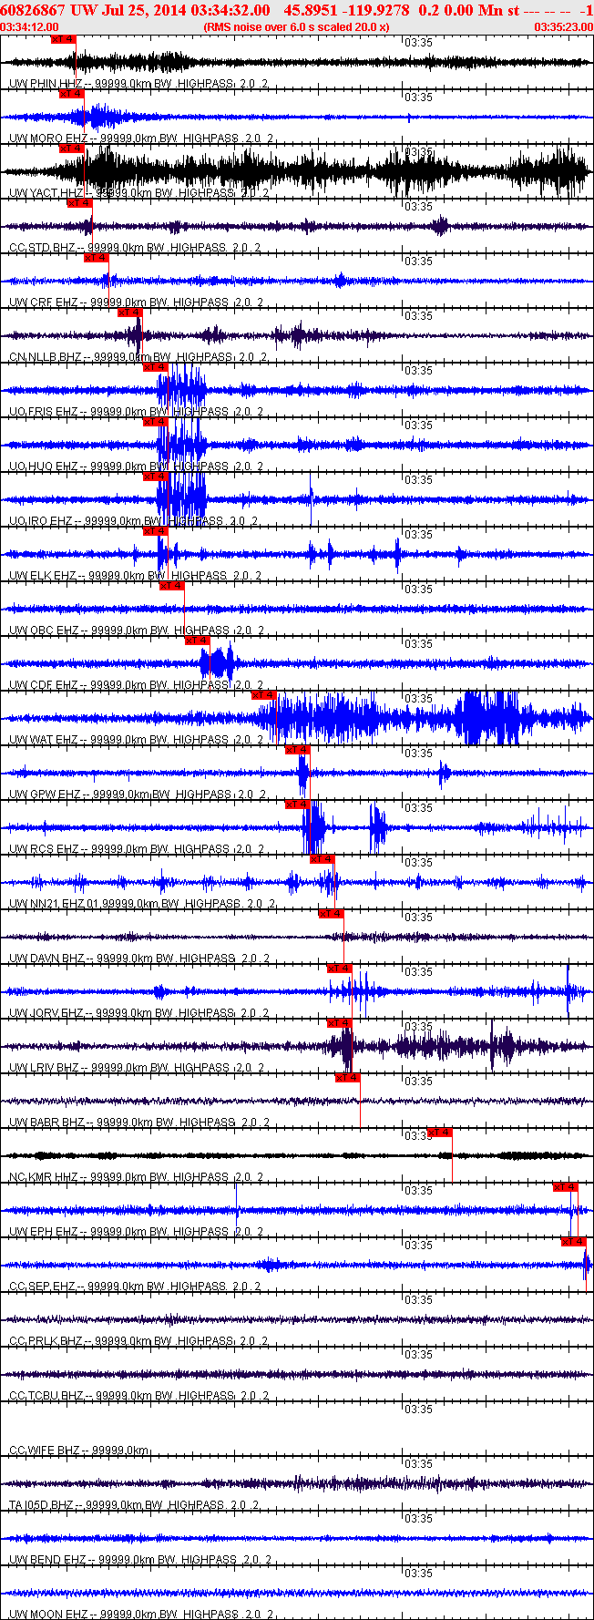Click the UO FRIS EHZ station label
Screen dimensions: 594x1620
click(x=137, y=412)
